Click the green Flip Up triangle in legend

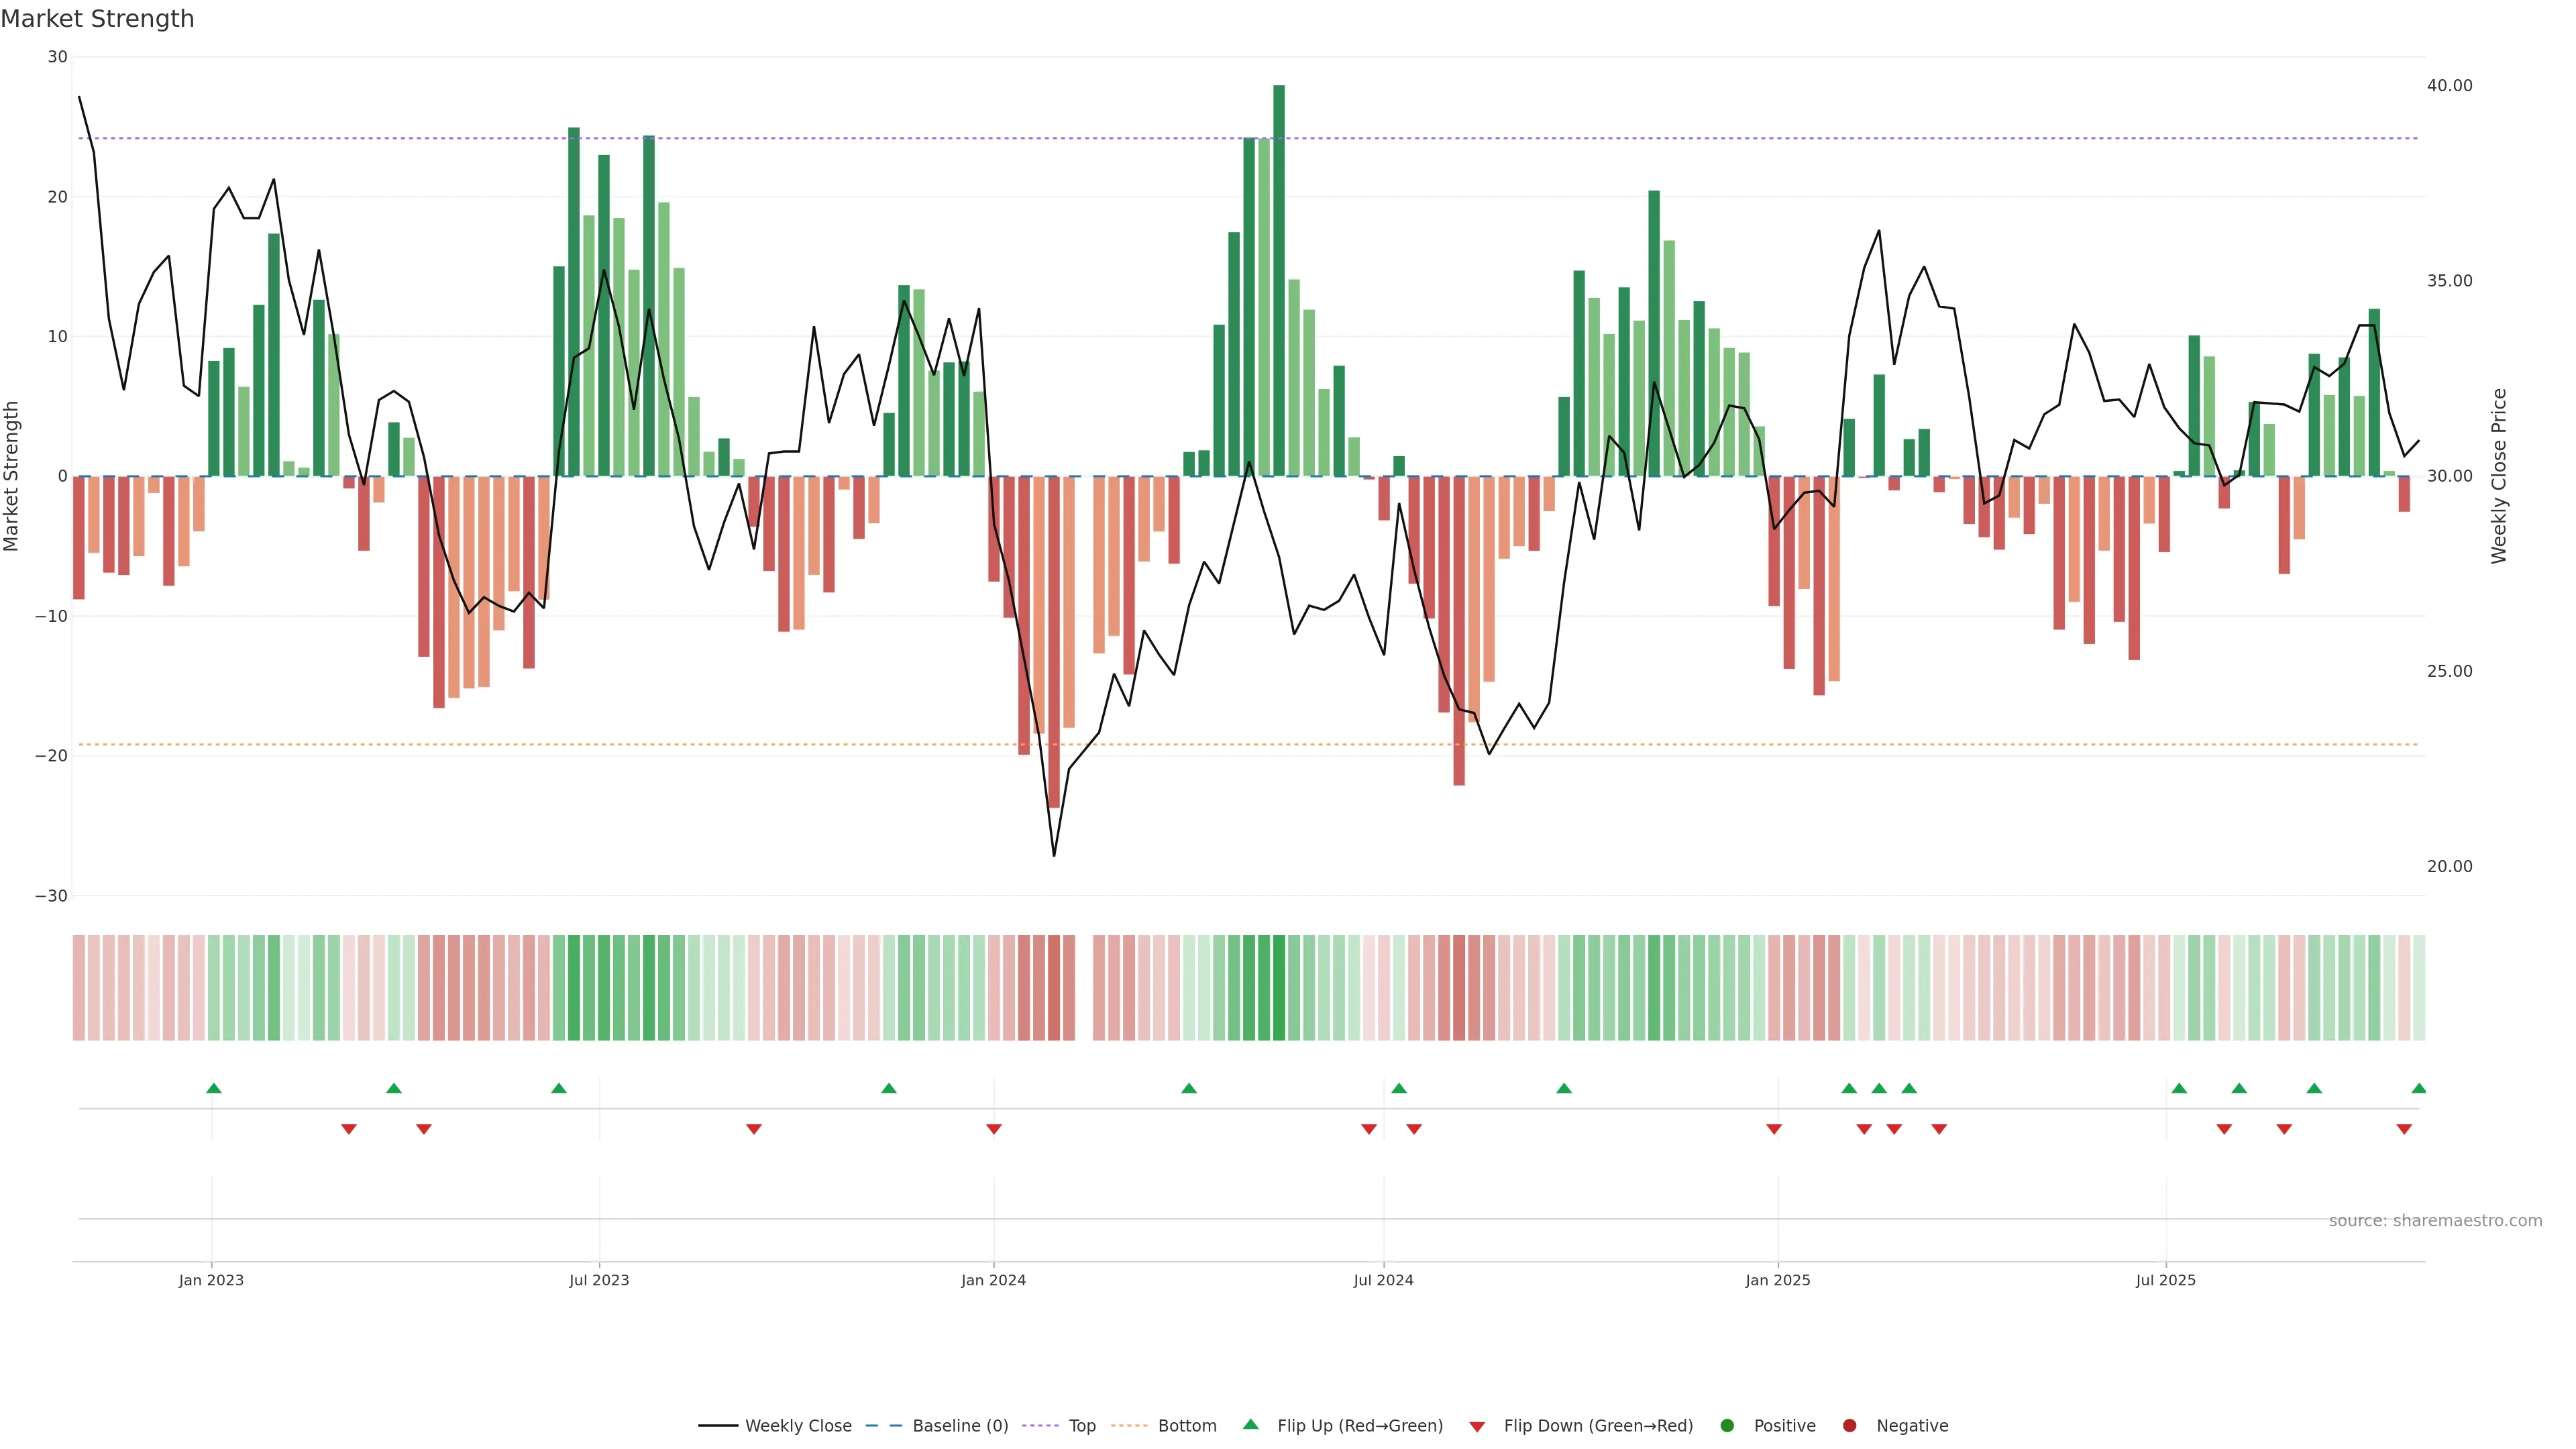(1250, 1425)
